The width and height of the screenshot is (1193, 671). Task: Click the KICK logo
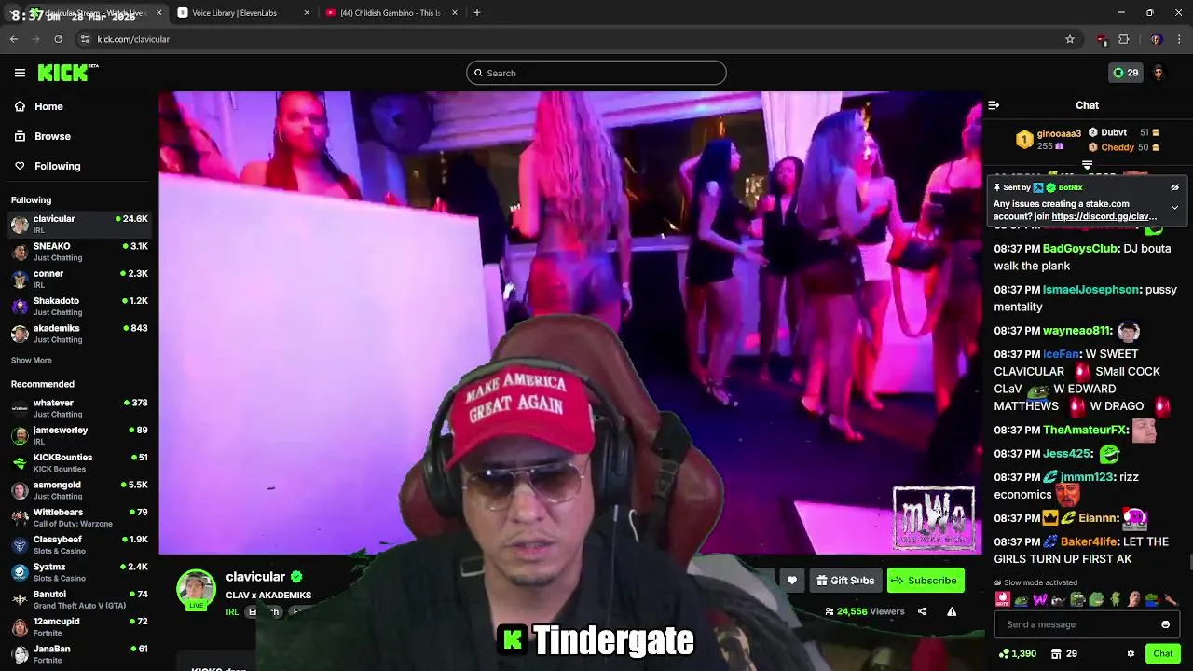pyautogui.click(x=67, y=73)
